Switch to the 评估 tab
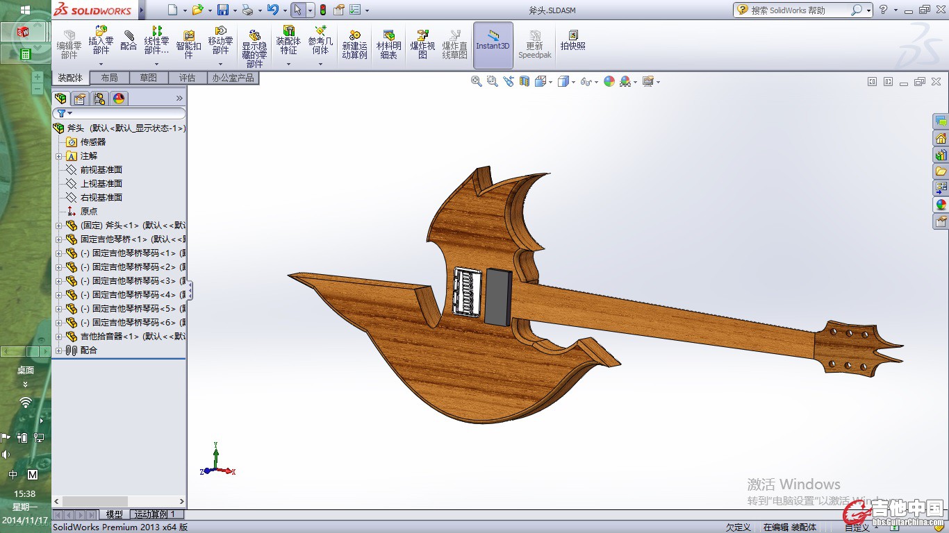Image resolution: width=949 pixels, height=533 pixels. click(x=187, y=78)
